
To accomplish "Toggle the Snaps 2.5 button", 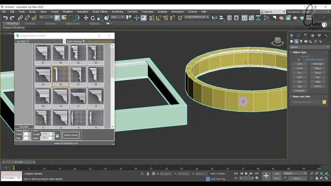I will click(151, 18).
